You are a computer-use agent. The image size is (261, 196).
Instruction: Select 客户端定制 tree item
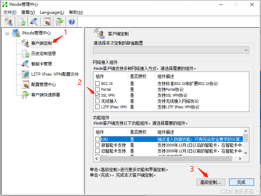42,43
